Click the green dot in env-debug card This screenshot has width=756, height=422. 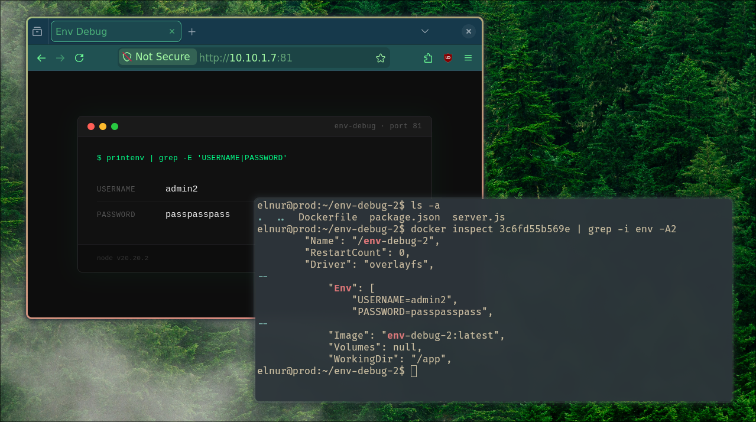(115, 126)
